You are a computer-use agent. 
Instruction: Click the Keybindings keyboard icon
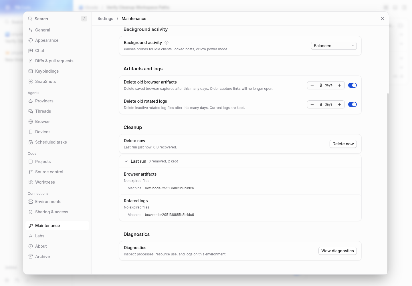31,71
